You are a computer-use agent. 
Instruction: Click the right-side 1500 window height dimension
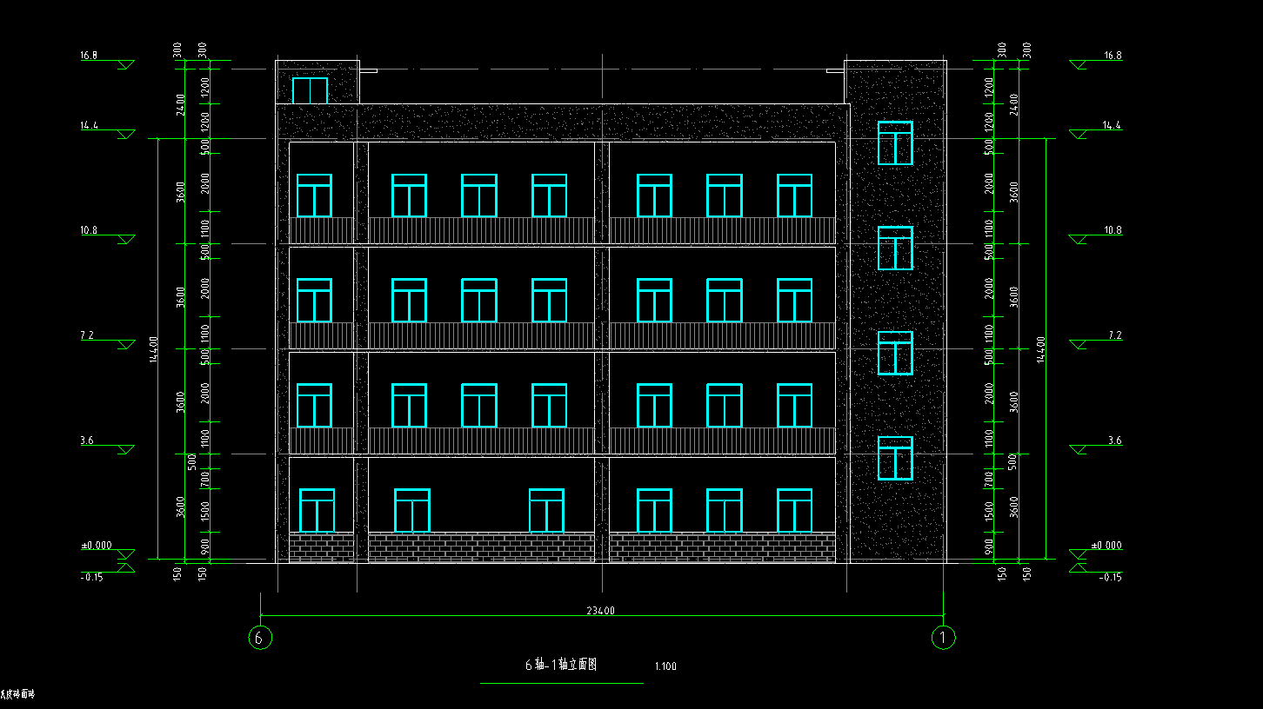point(988,511)
